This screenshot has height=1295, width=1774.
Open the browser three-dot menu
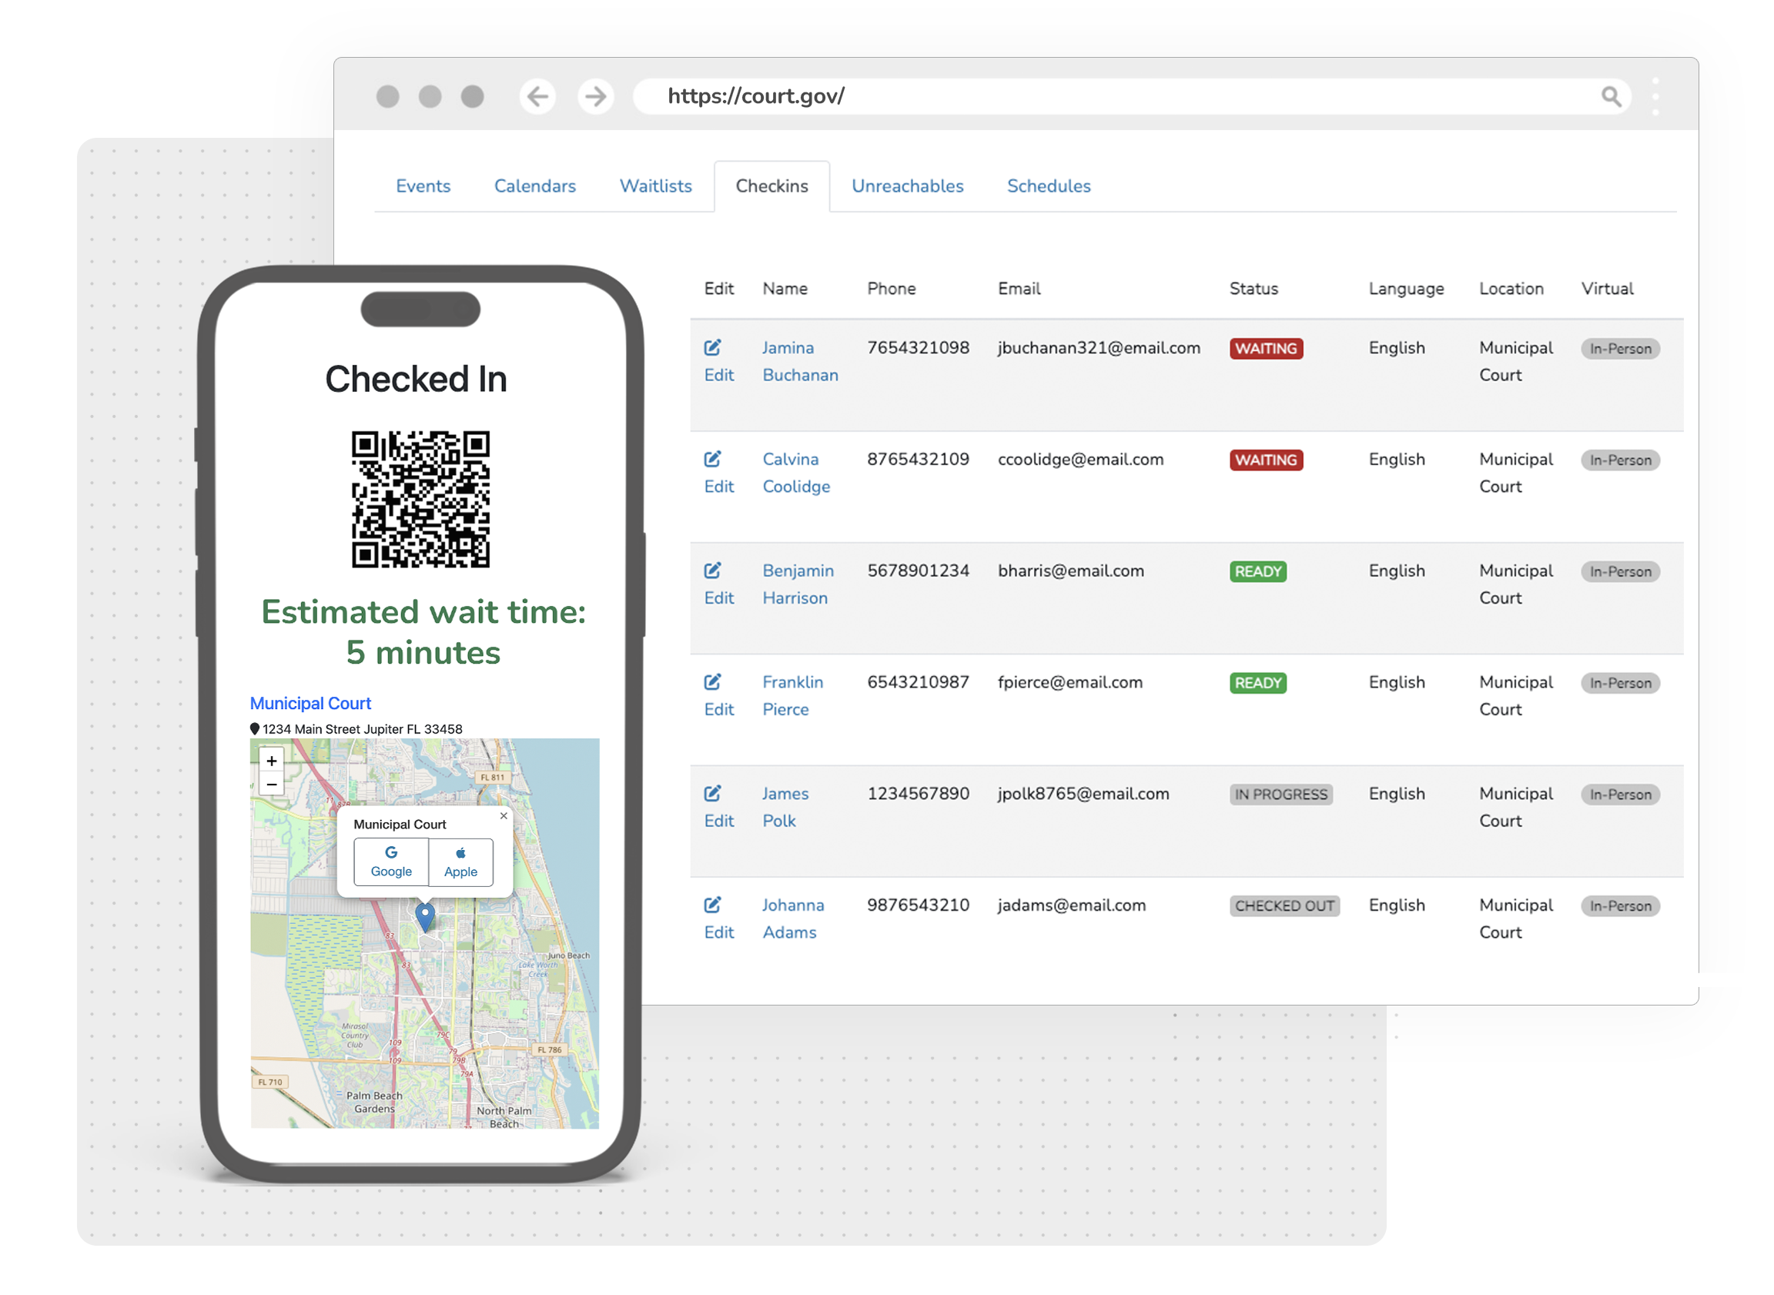1655,96
